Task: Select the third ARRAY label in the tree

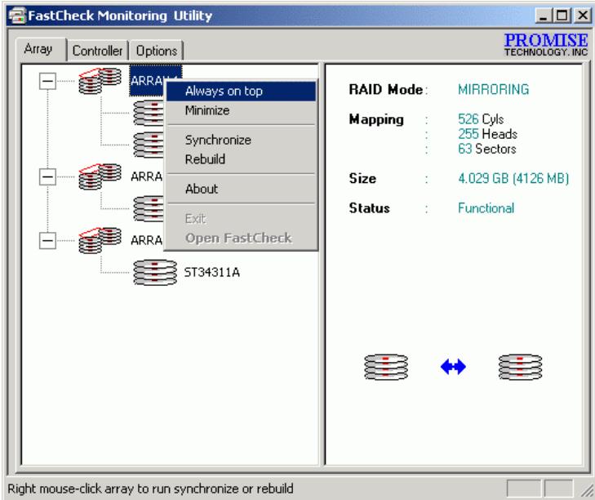Action: pyautogui.click(x=147, y=240)
